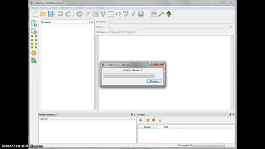This screenshot has width=265, height=149.
Task: Open the Обработка menu
Action: 66,8
